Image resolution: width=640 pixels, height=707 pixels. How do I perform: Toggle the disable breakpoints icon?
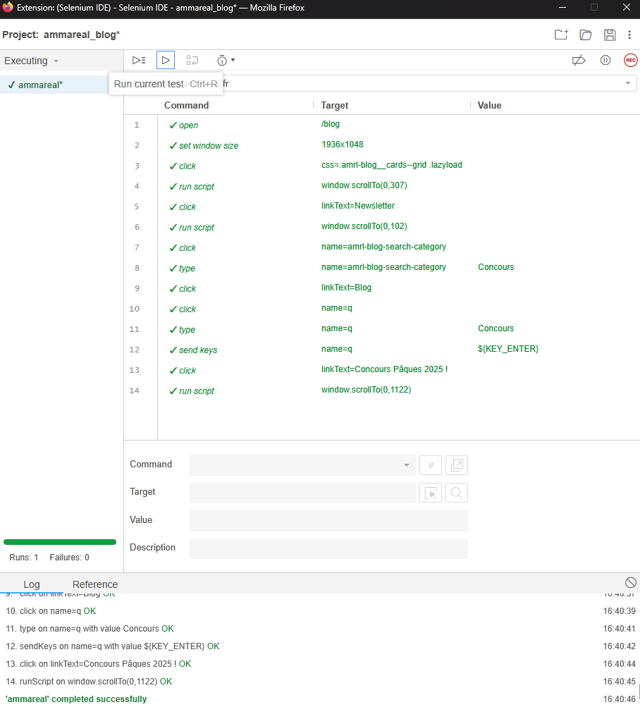579,61
